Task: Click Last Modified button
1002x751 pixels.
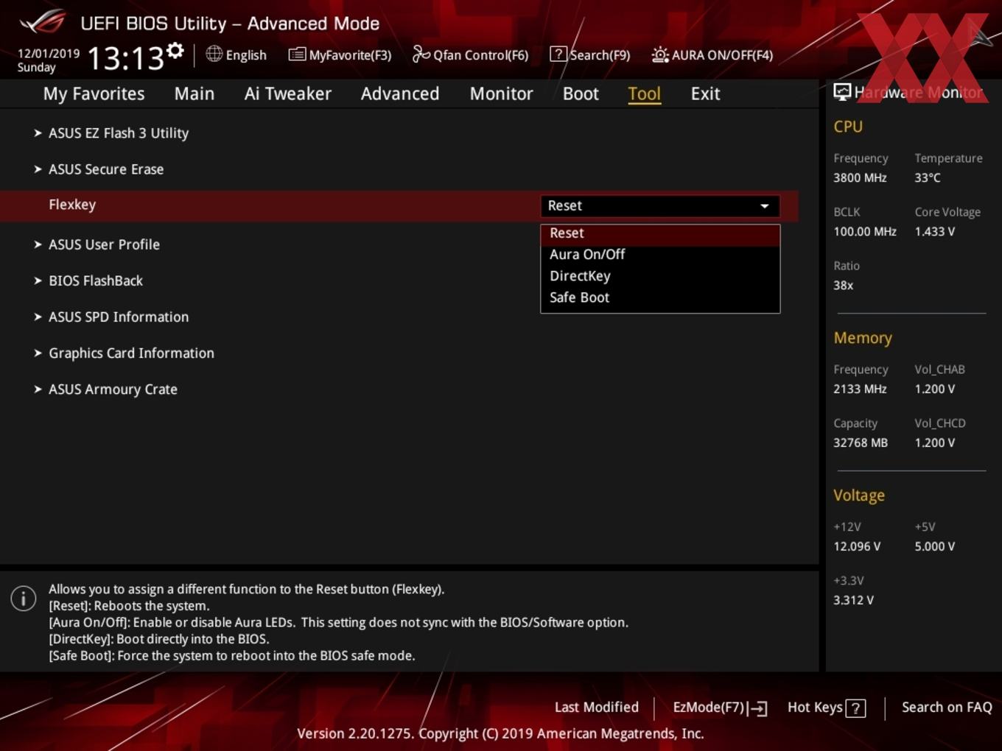Action: pos(597,708)
